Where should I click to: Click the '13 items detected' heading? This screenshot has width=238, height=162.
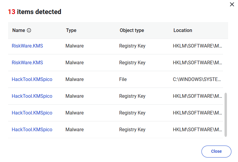[34, 12]
